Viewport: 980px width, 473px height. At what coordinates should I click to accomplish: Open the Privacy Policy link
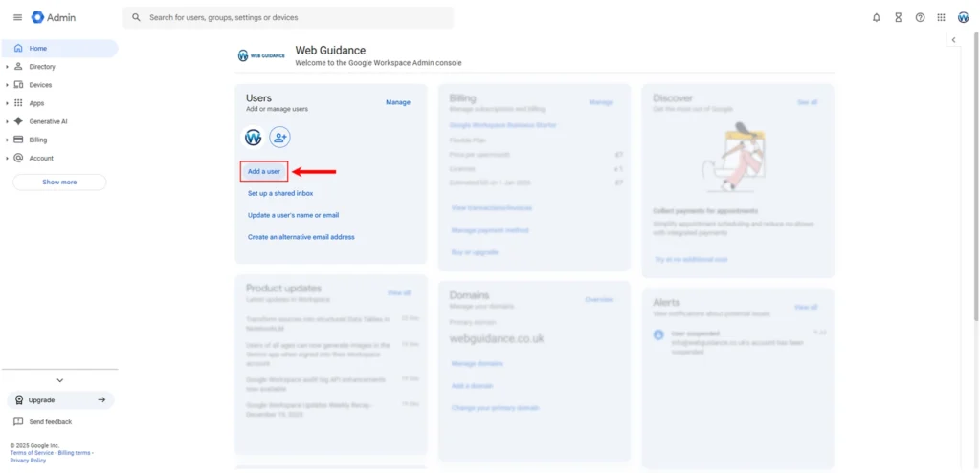28,461
